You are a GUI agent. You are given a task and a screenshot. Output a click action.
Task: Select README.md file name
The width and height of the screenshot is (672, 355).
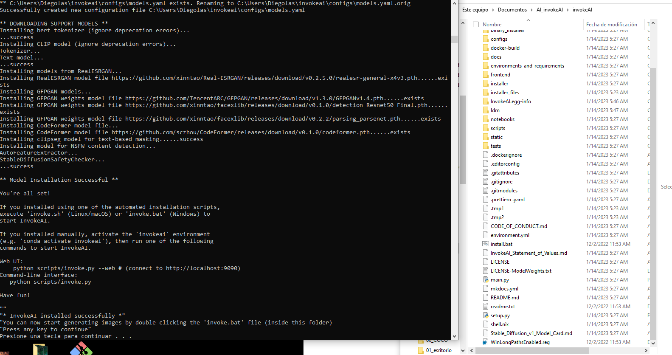click(x=505, y=298)
